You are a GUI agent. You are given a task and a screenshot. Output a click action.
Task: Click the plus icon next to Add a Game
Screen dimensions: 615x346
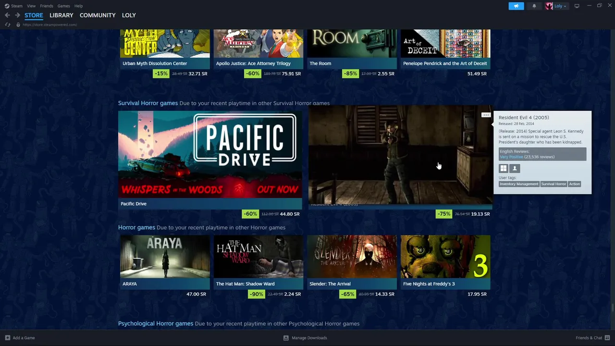click(7, 338)
